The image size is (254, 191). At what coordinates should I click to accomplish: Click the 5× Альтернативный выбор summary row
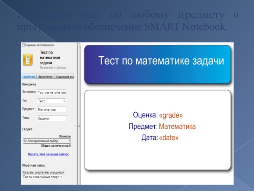pos(47,141)
